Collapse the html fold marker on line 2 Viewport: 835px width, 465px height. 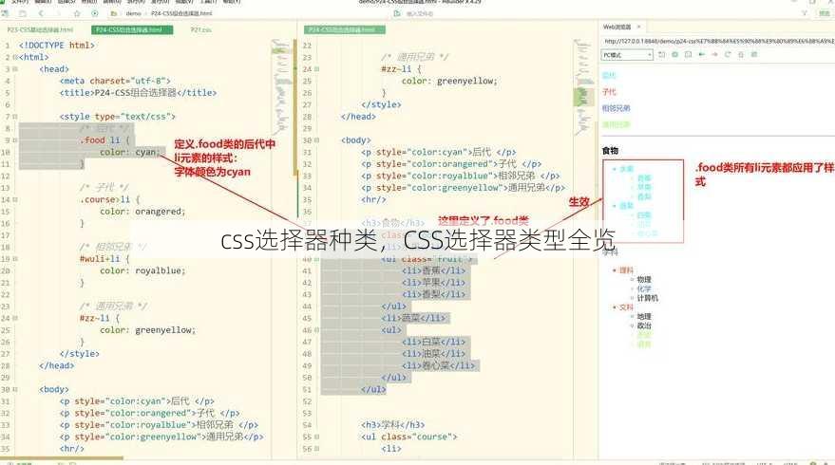tap(15, 58)
